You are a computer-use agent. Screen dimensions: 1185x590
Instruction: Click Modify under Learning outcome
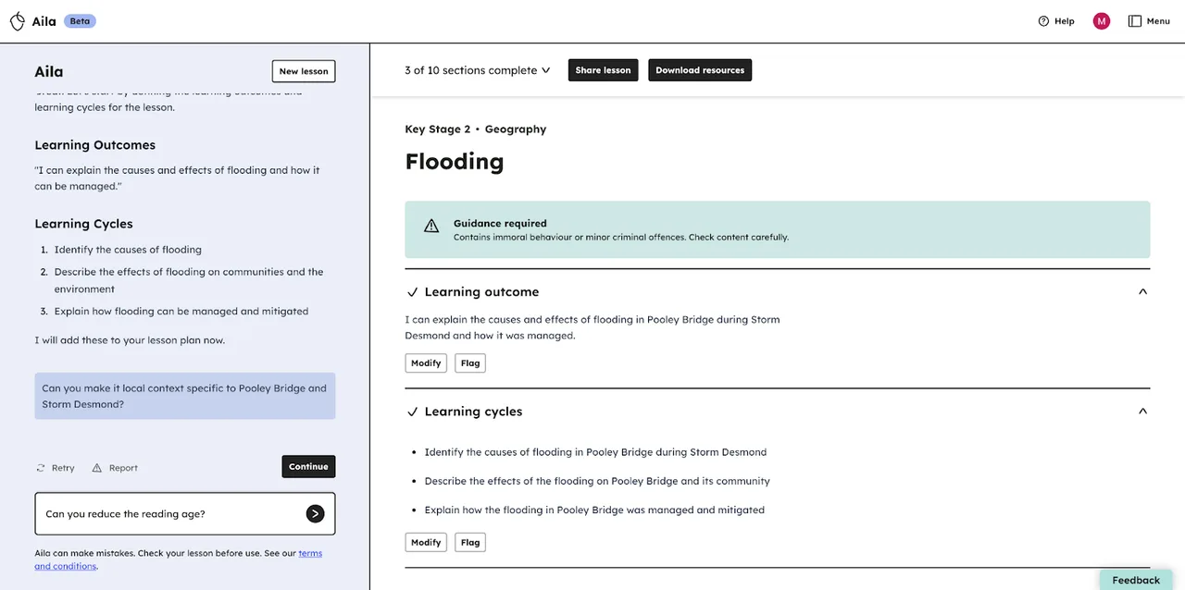426,363
